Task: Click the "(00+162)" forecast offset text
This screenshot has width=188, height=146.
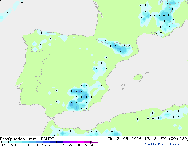Action: coord(179,139)
